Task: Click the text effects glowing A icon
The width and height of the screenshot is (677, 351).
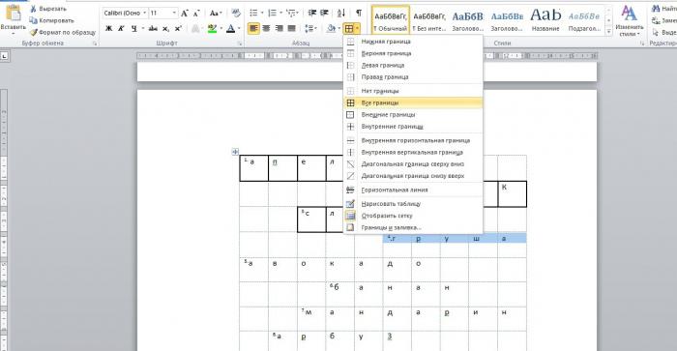Action: [196, 28]
